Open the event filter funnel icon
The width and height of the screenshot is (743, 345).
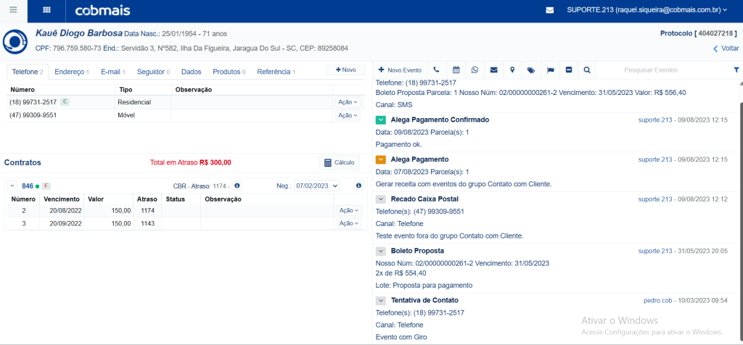coord(736,70)
